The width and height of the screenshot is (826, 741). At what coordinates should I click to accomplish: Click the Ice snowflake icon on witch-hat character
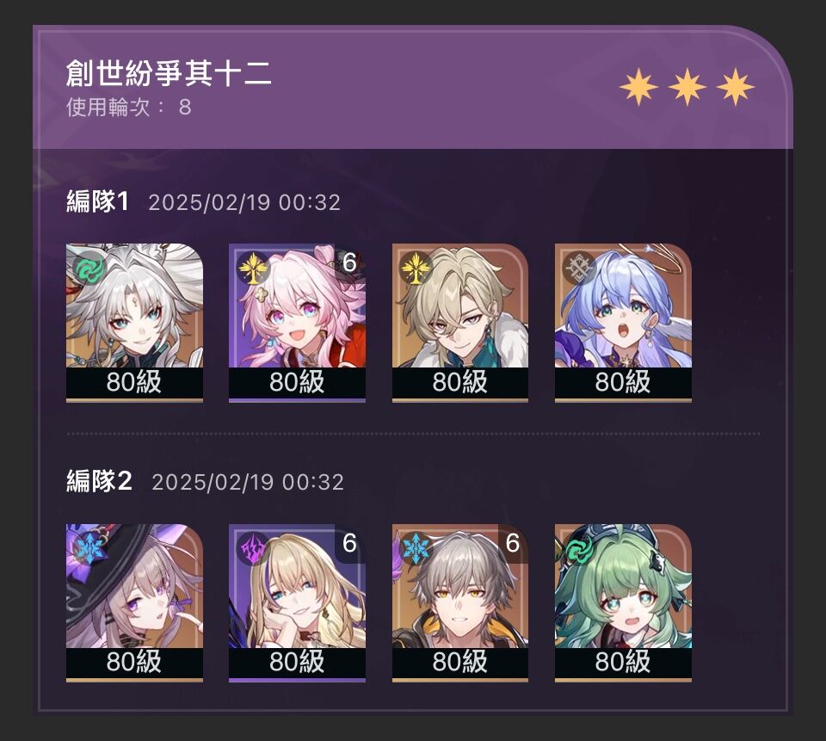coord(89,548)
